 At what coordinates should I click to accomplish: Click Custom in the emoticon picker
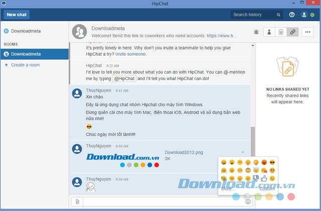point(267,188)
